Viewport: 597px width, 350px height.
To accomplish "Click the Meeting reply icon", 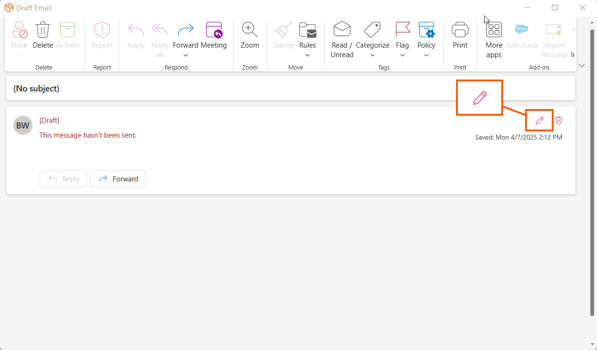I will [x=213, y=30].
